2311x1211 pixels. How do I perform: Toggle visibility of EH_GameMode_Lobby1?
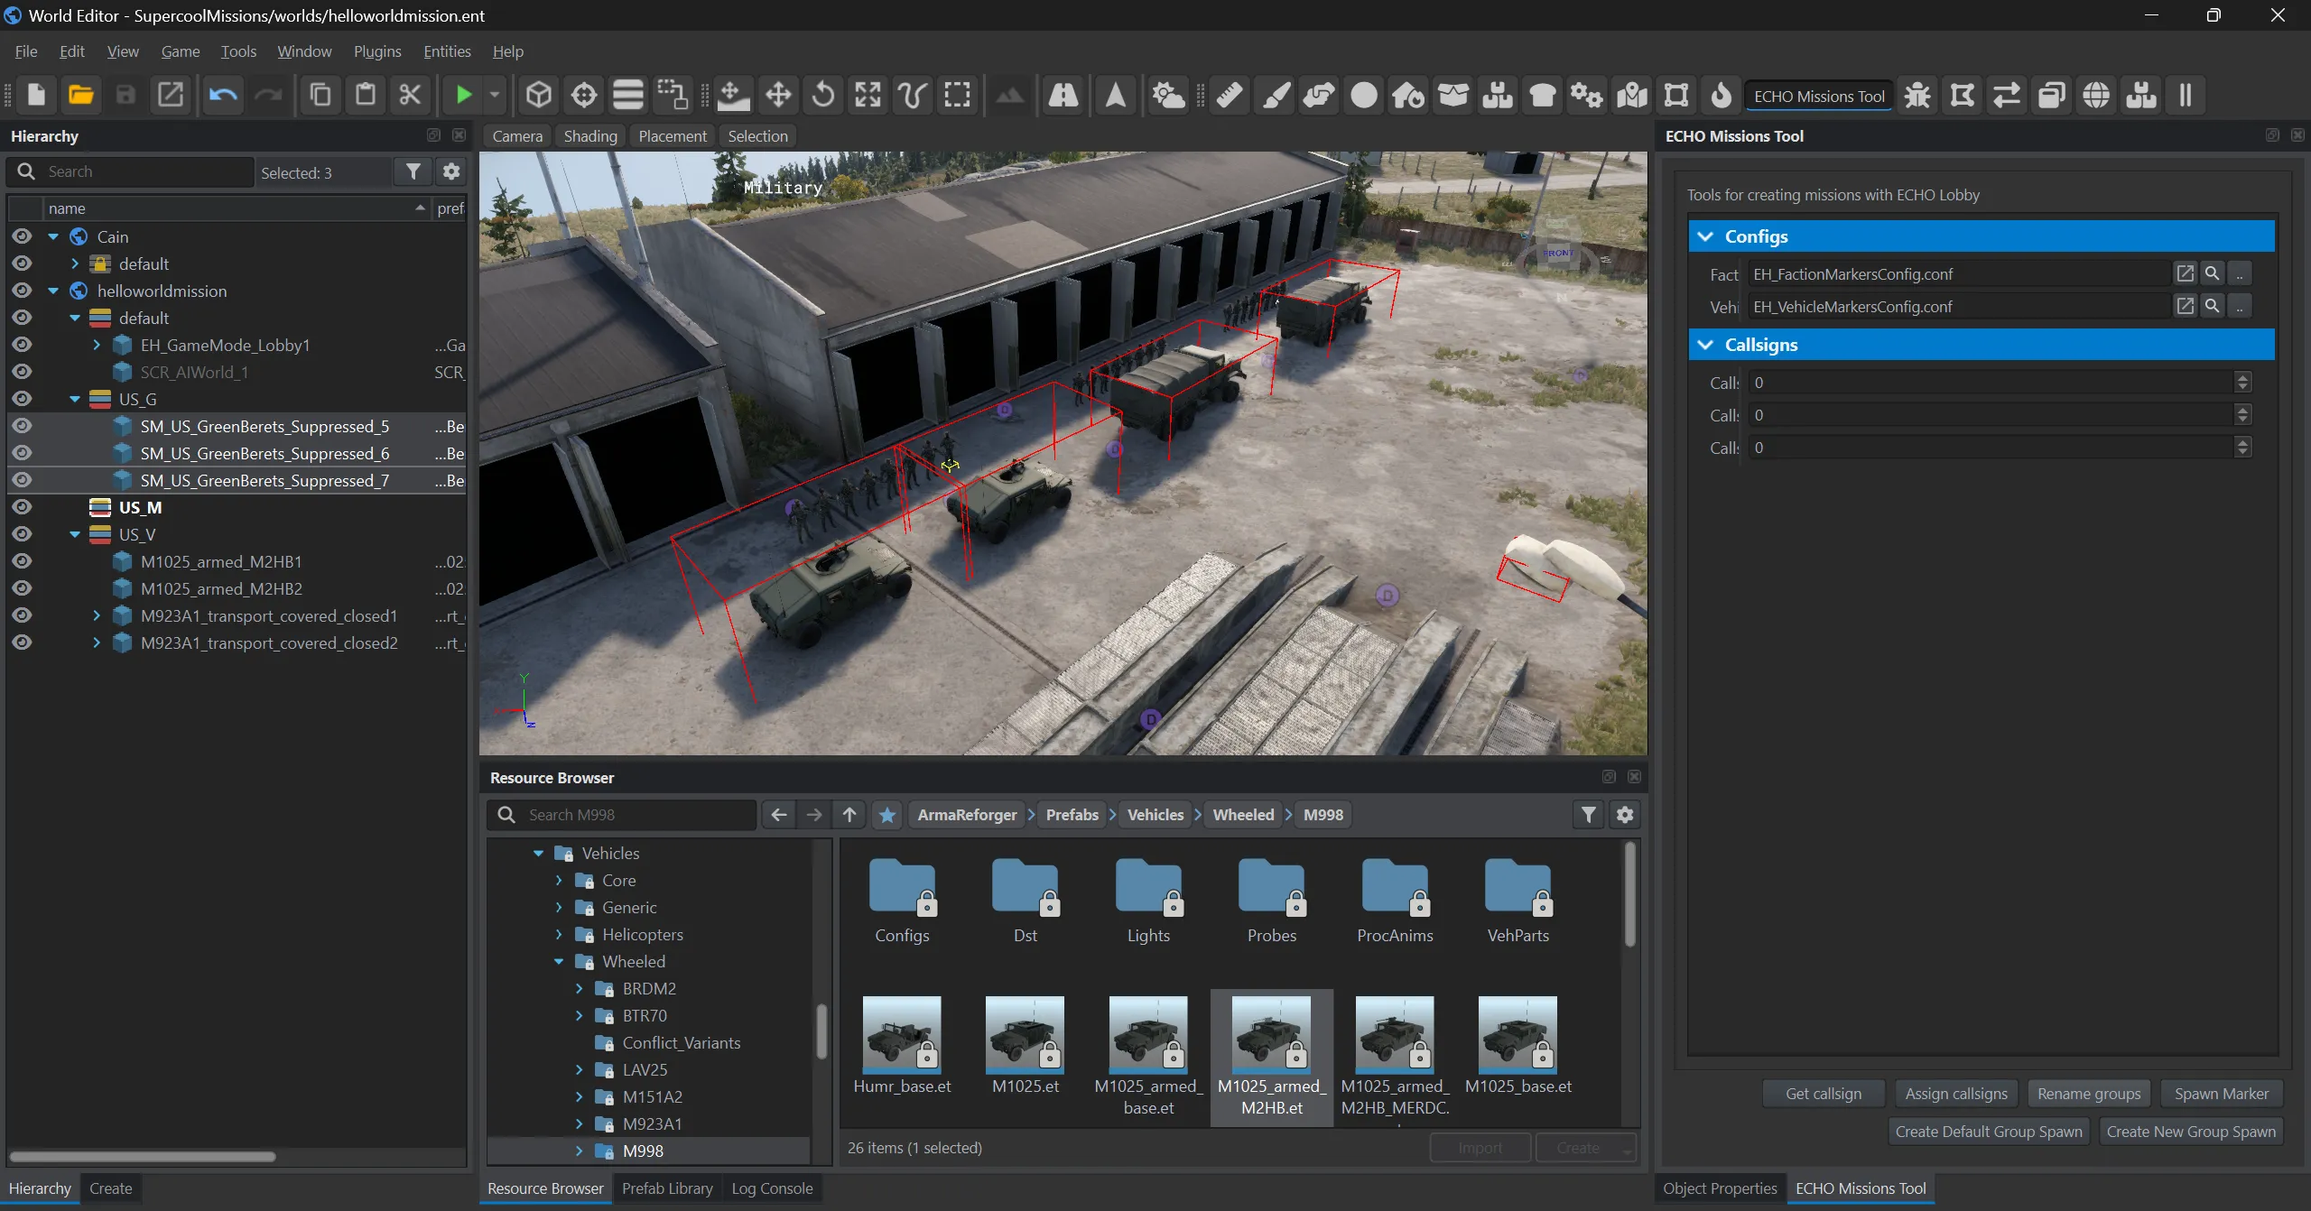22,345
